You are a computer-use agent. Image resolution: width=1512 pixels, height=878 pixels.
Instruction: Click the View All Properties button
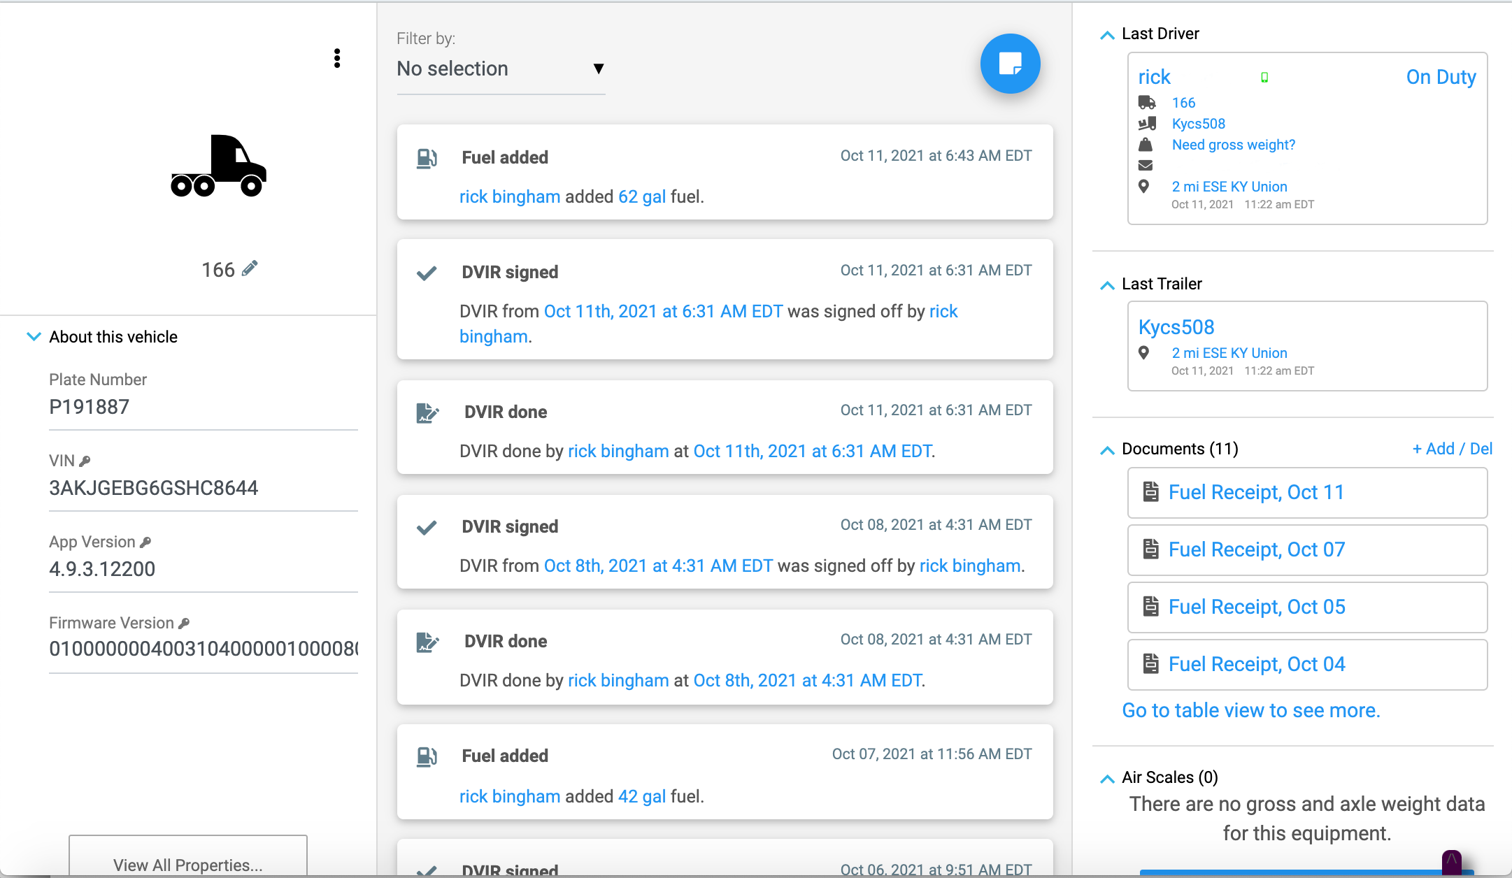click(188, 864)
